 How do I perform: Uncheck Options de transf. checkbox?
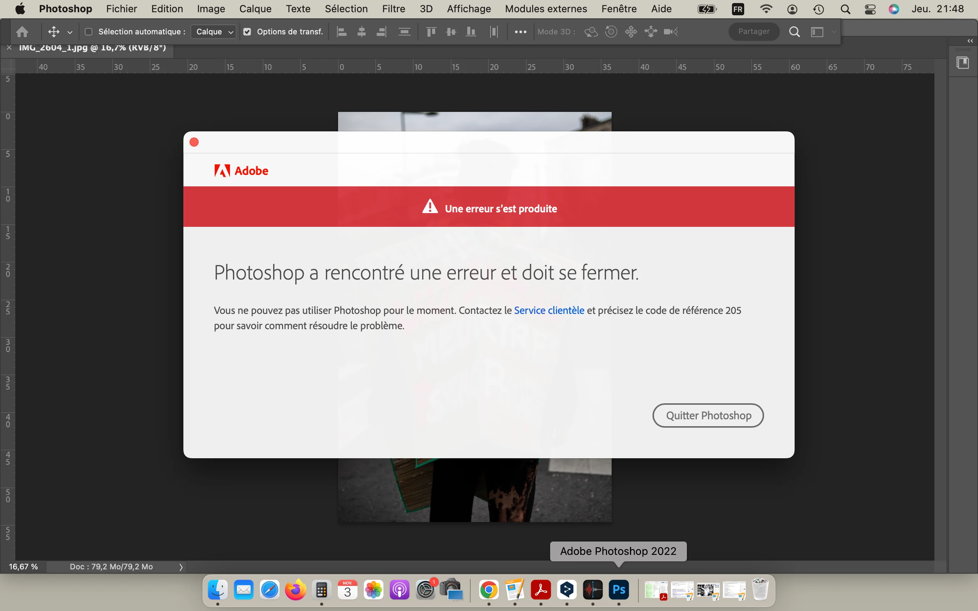click(x=247, y=32)
